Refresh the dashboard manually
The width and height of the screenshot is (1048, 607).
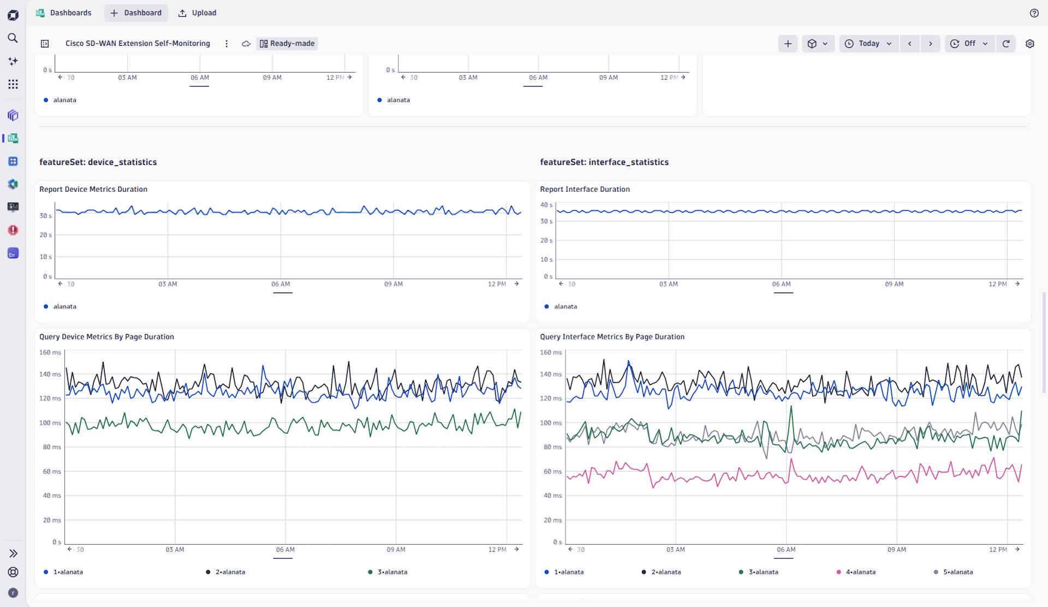click(1006, 44)
